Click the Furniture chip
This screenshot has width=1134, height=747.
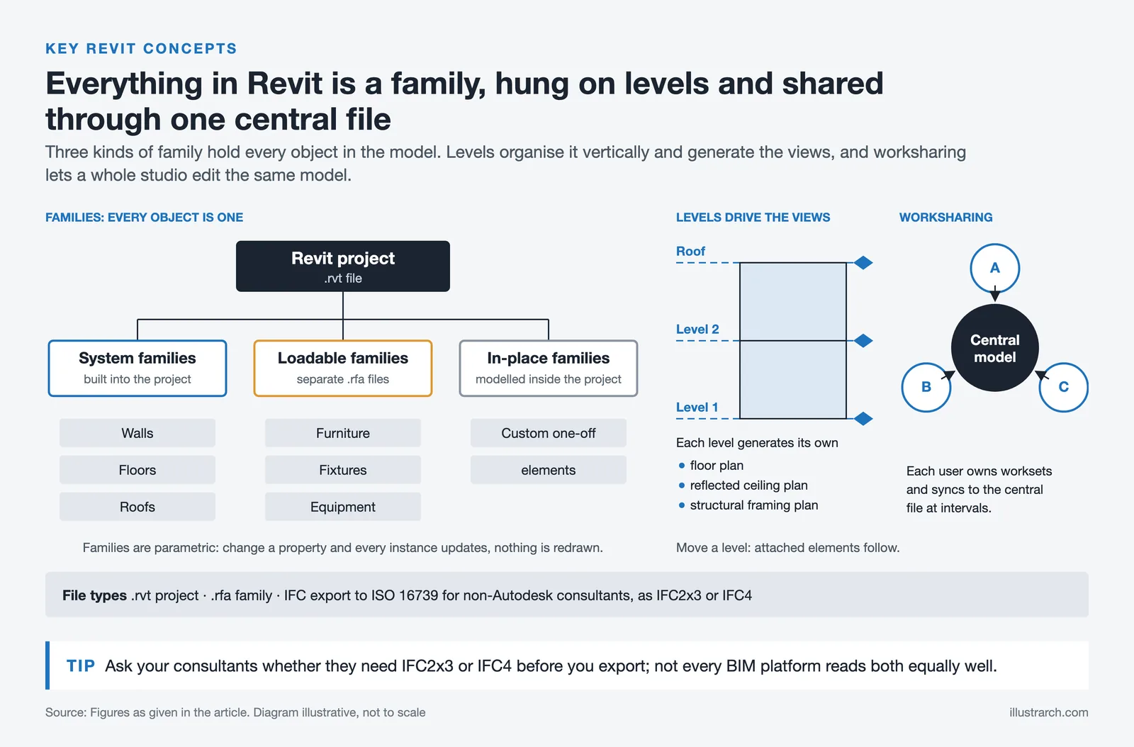pyautogui.click(x=343, y=433)
